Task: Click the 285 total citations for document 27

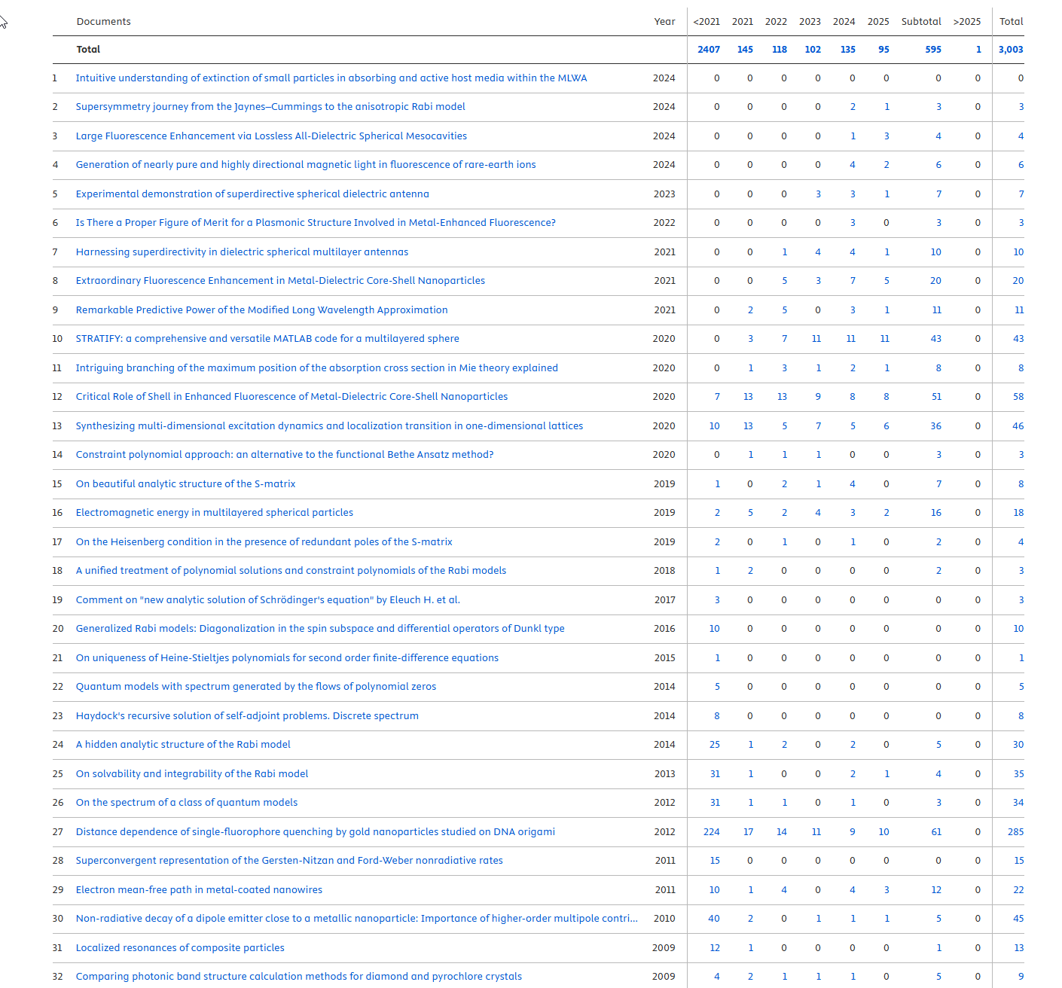Action: pos(1015,832)
